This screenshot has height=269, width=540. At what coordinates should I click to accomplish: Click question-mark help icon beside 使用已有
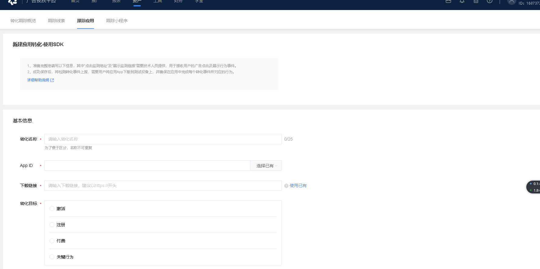286,186
